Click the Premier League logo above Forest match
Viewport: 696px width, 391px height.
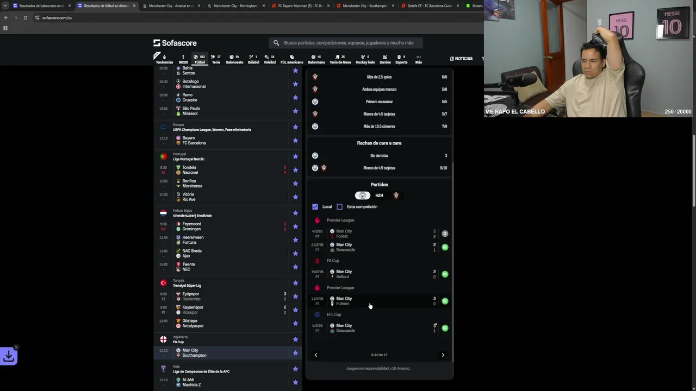coord(317,220)
